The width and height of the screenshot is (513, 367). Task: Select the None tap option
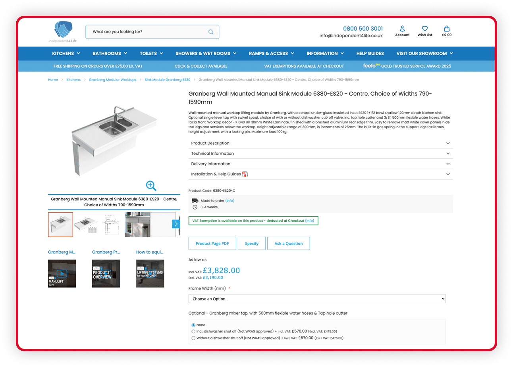(x=194, y=325)
